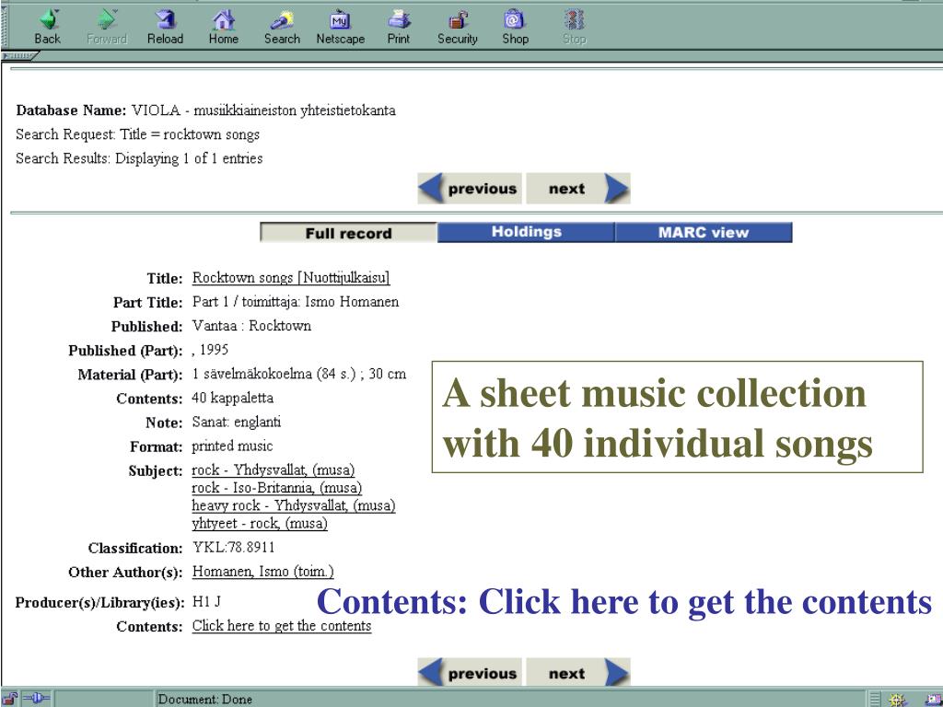Click the greyed Forward toolbar button

[107, 28]
